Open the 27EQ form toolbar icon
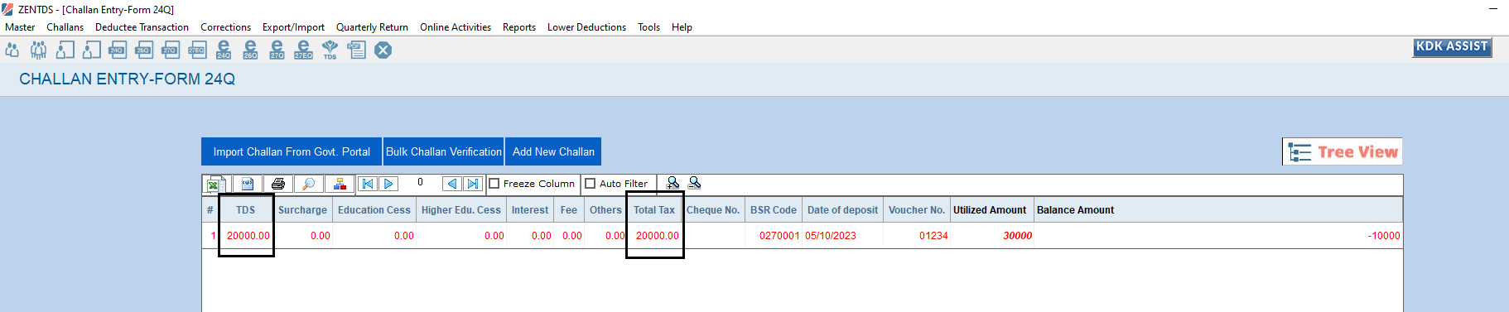The width and height of the screenshot is (1509, 312). tap(197, 50)
